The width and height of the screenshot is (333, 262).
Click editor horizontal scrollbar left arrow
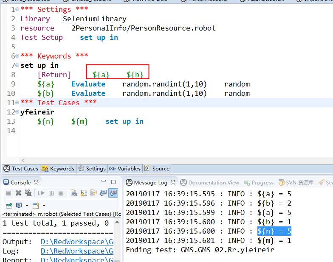coord(23,160)
